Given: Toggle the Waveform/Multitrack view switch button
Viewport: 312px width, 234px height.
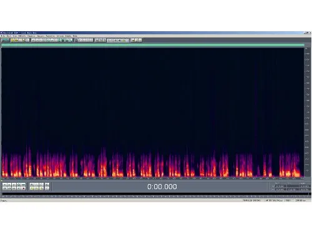Looking at the screenshot, I should tap(6, 40).
